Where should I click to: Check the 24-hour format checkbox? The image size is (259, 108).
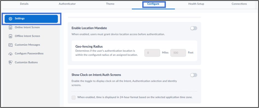click(x=73, y=97)
